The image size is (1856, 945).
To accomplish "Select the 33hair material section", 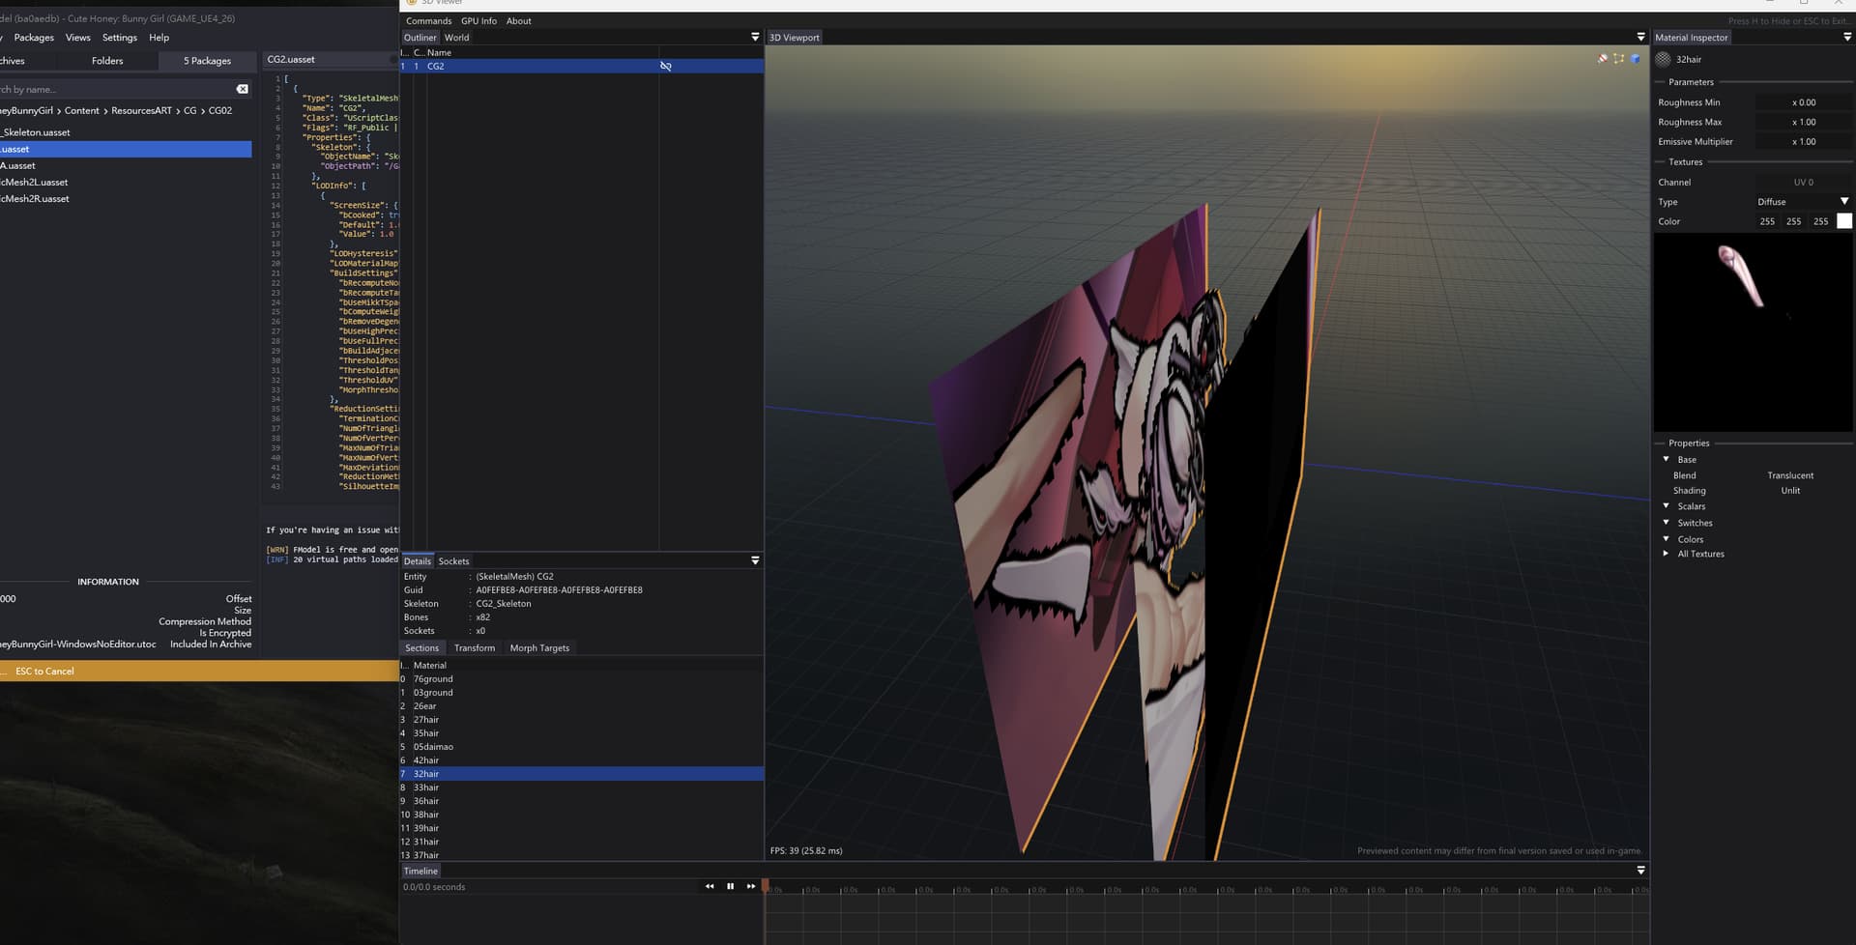I will (x=581, y=787).
